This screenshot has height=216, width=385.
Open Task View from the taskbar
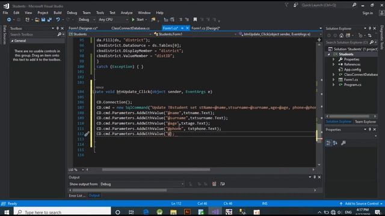[131, 212]
